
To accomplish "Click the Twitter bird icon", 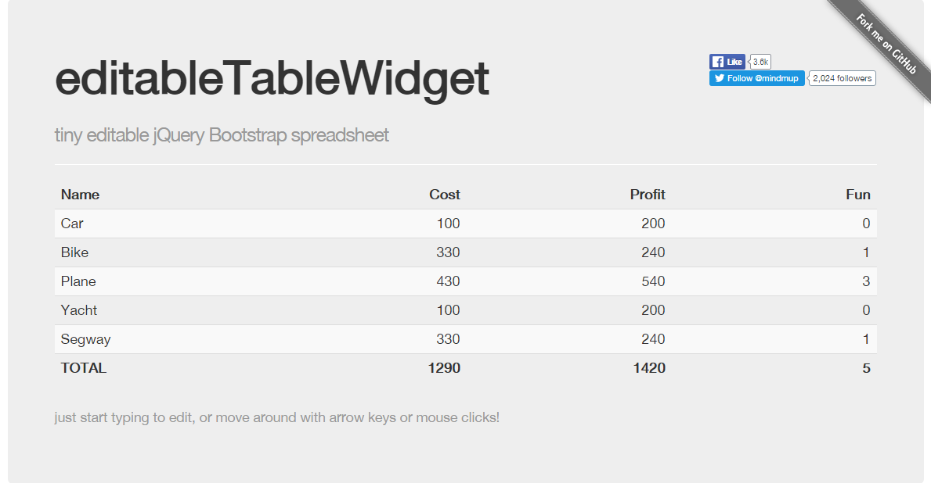I will 719,78.
